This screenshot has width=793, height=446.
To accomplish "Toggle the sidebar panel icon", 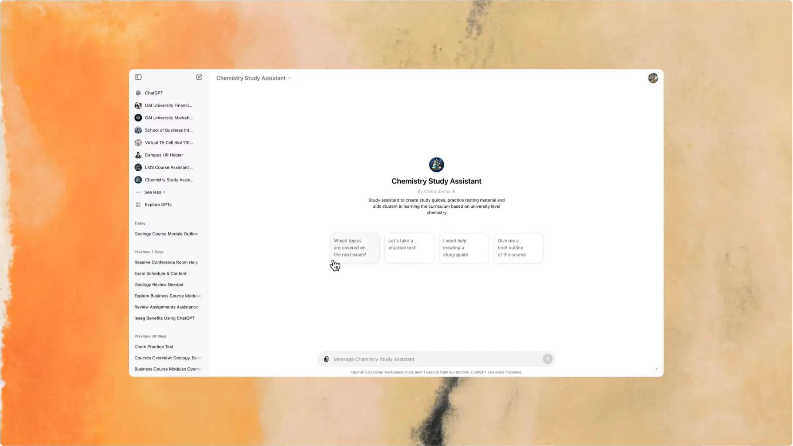I will 138,77.
